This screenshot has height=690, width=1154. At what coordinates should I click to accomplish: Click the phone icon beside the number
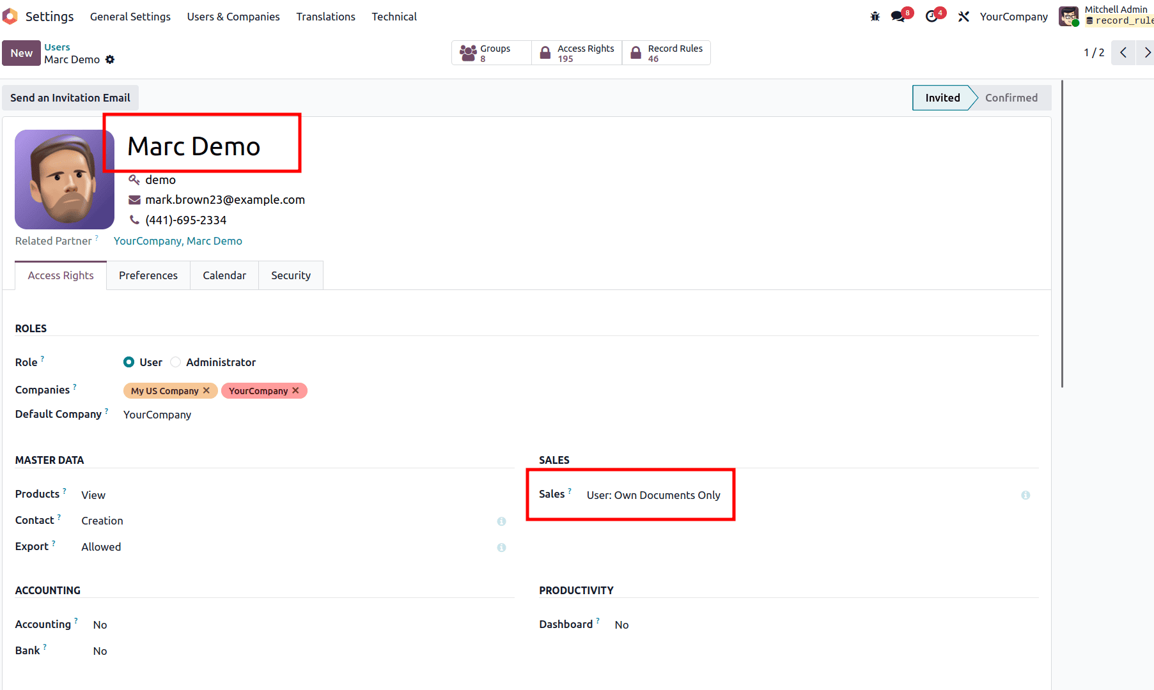[134, 220]
